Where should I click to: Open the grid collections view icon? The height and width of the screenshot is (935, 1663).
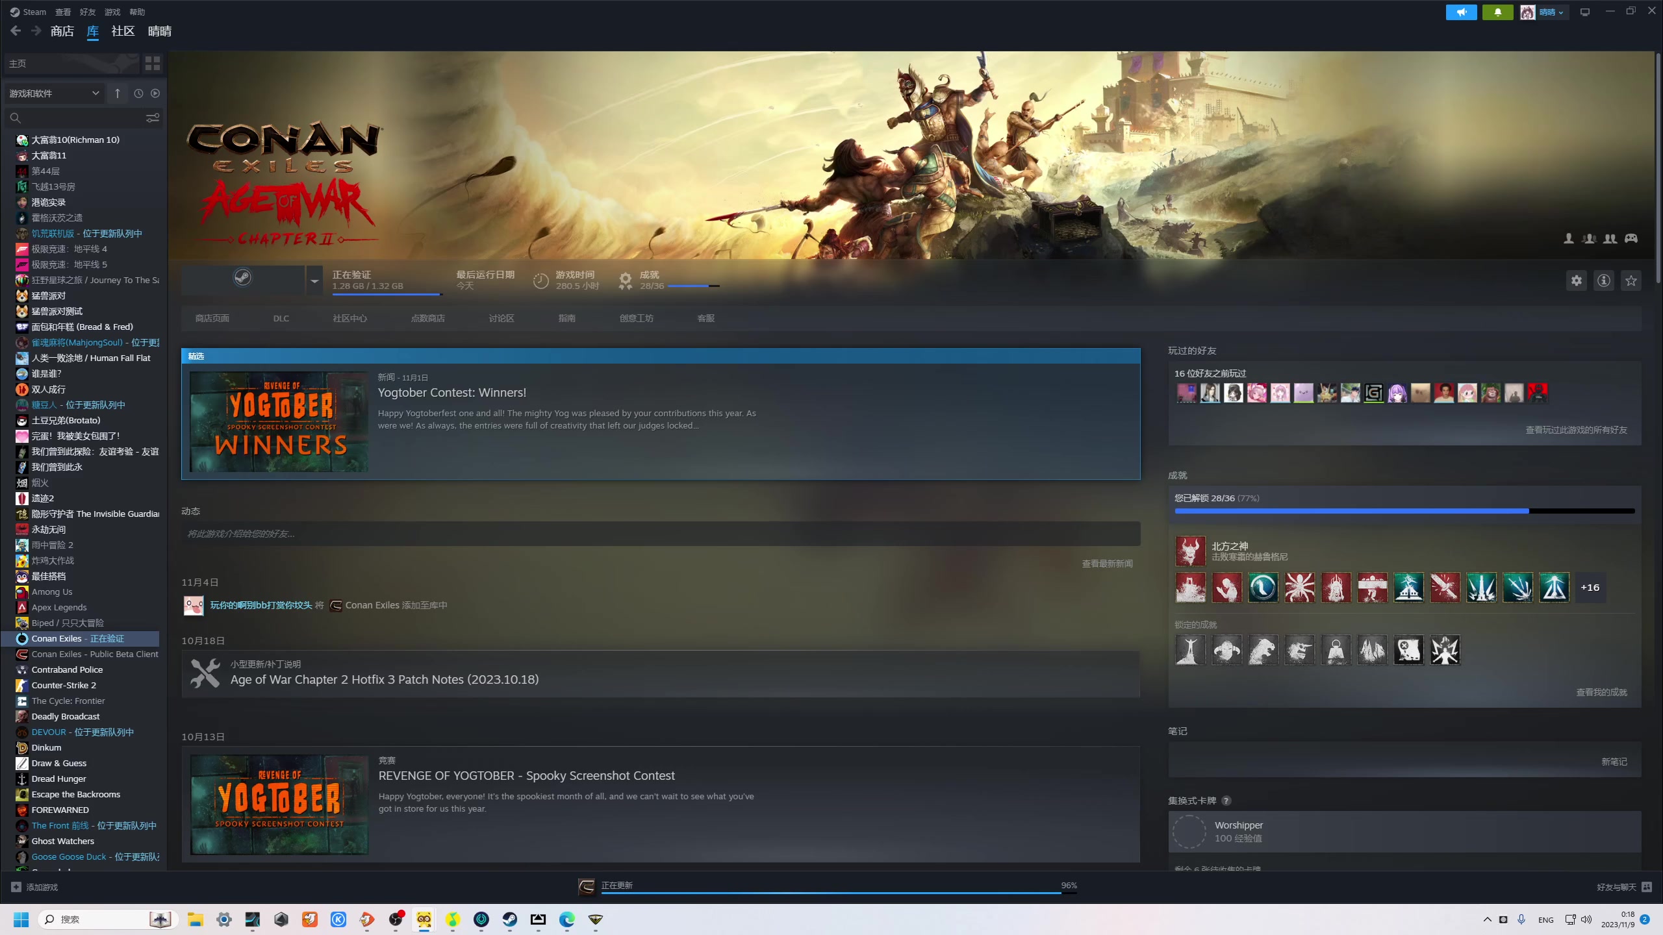click(153, 63)
